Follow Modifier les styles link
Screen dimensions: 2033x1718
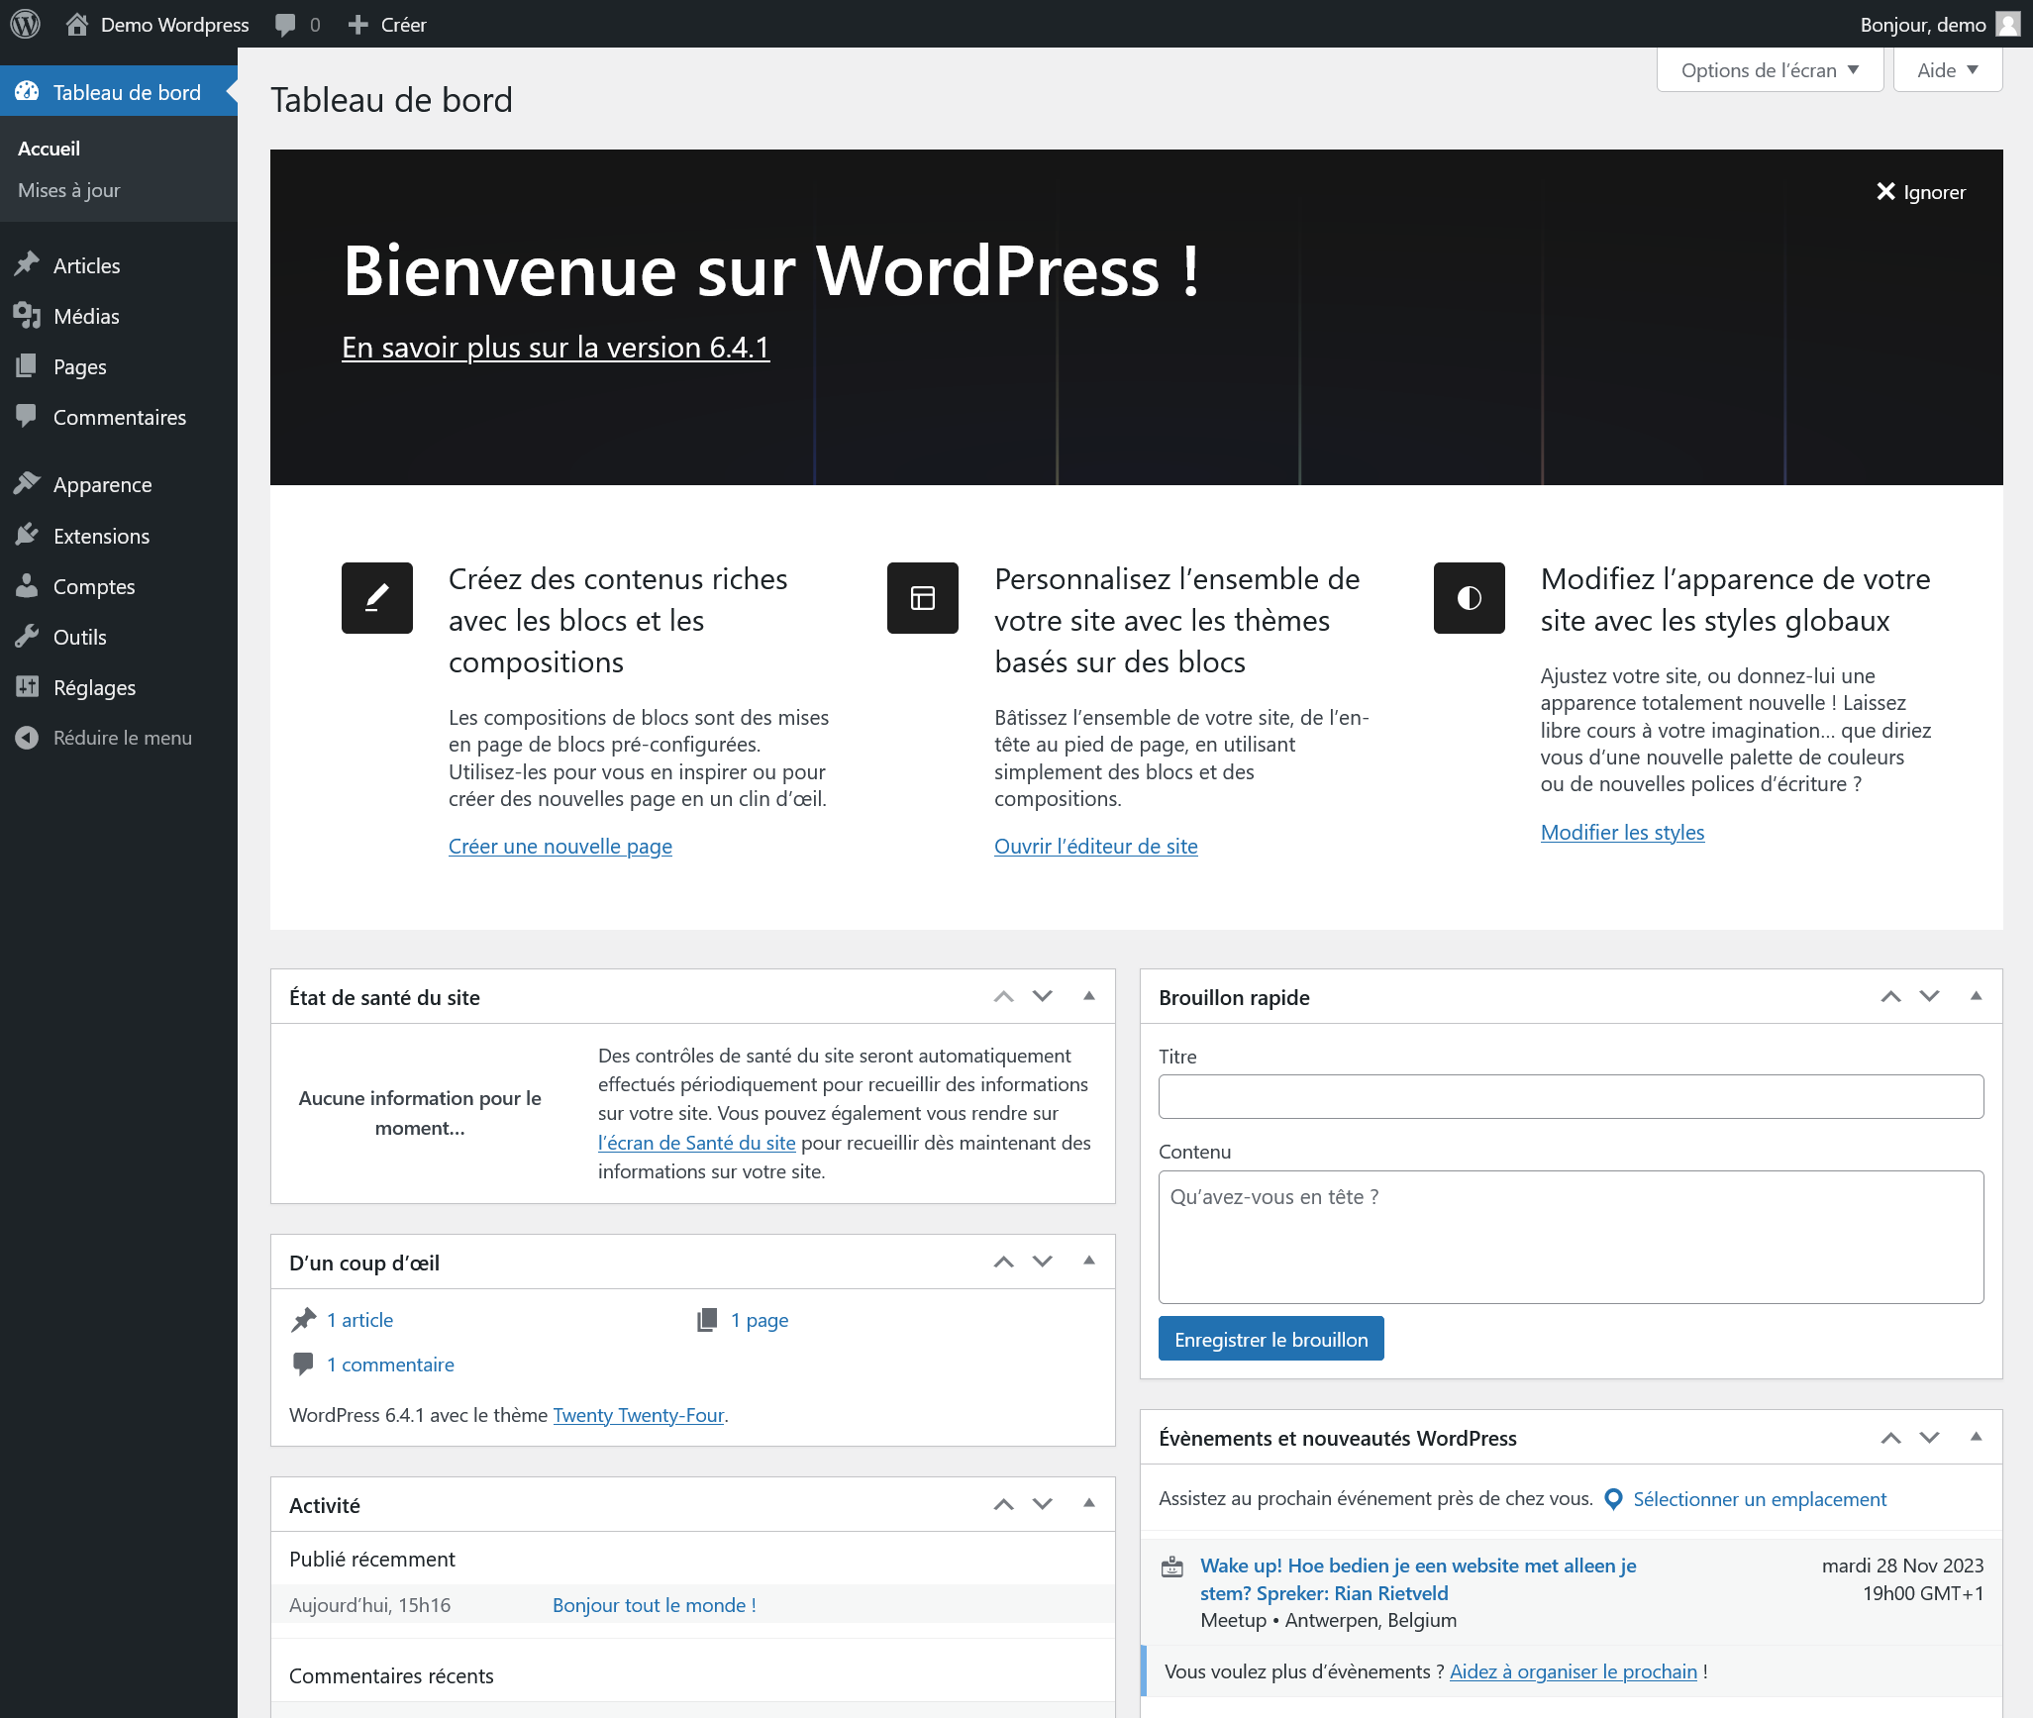point(1622,832)
